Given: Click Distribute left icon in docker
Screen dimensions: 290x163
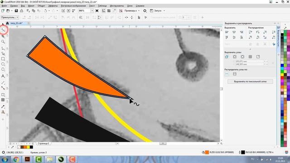Looking at the screenshot, I should (250, 32).
